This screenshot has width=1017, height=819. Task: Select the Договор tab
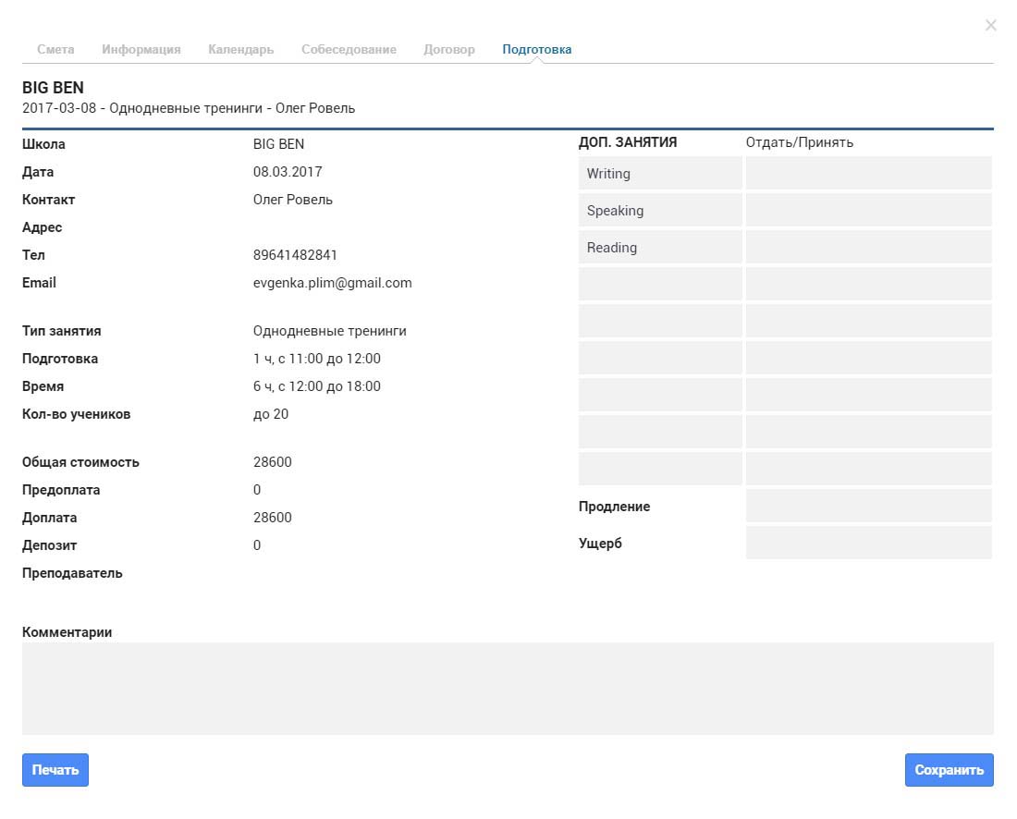[x=448, y=49]
